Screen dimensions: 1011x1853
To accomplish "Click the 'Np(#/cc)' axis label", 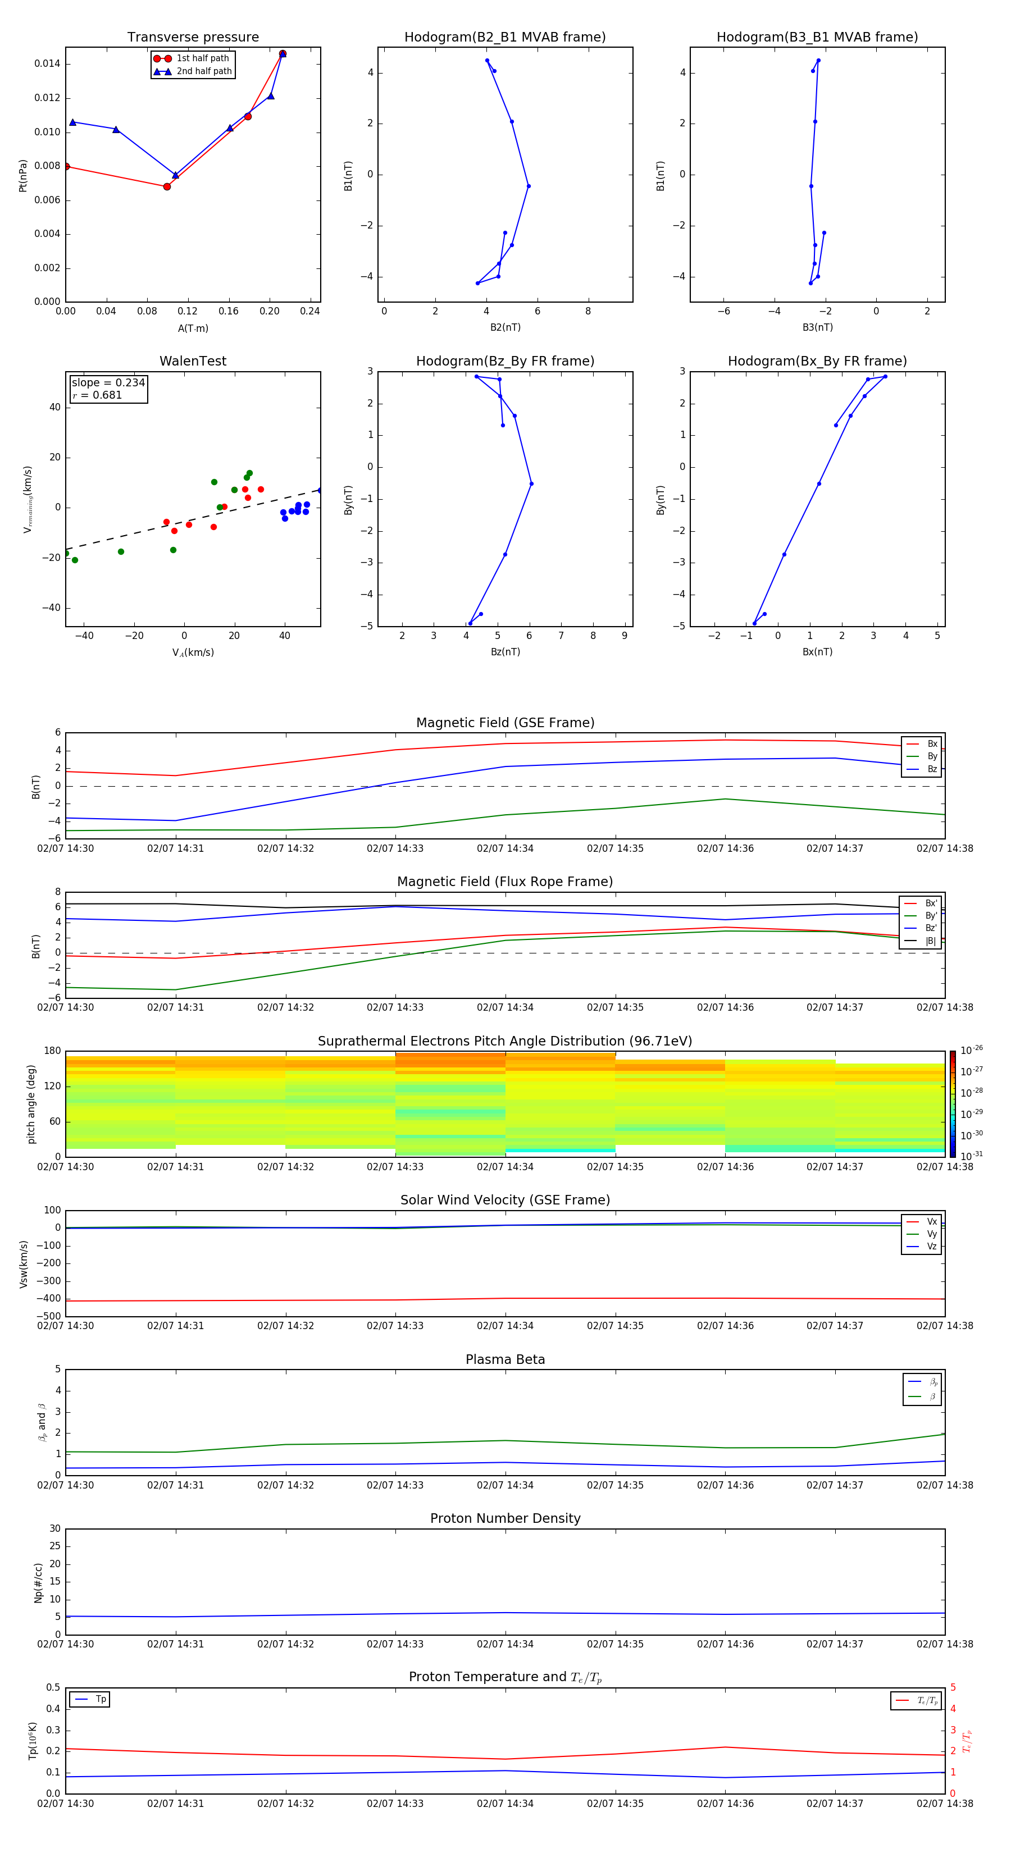I will pyautogui.click(x=38, y=1582).
